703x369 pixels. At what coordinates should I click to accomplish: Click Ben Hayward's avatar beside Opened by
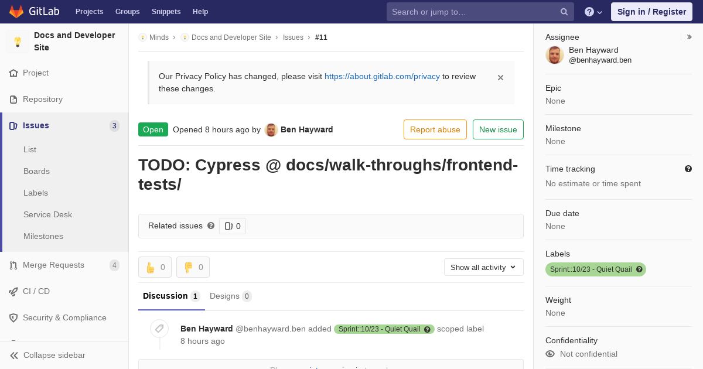pyautogui.click(x=271, y=130)
